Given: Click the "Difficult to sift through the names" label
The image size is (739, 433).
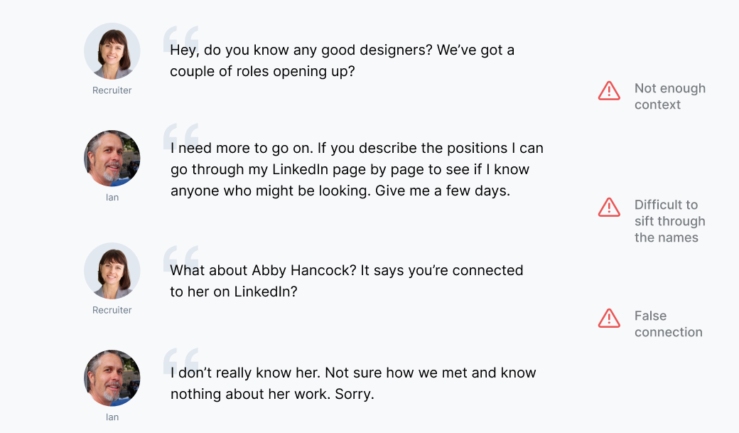Looking at the screenshot, I should pyautogui.click(x=669, y=221).
